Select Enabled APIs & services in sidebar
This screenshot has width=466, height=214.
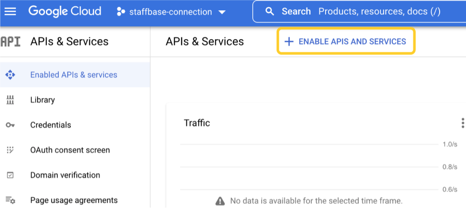pos(75,75)
